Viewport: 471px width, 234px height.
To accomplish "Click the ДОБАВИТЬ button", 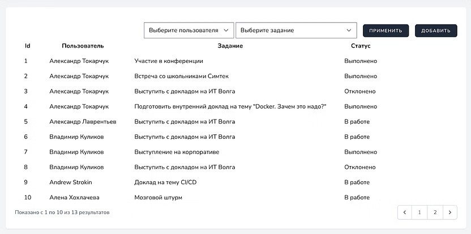I will 435,31.
